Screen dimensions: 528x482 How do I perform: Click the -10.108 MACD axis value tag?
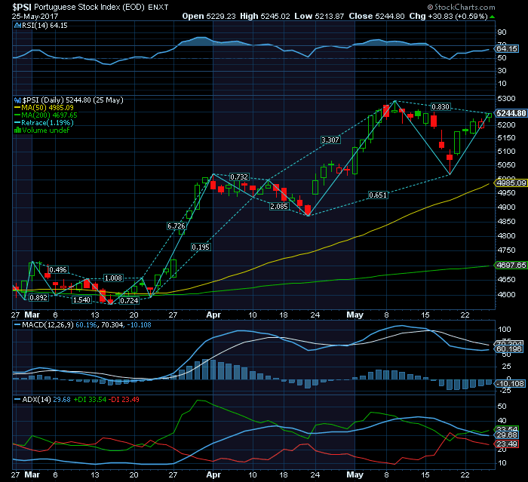tap(509, 384)
